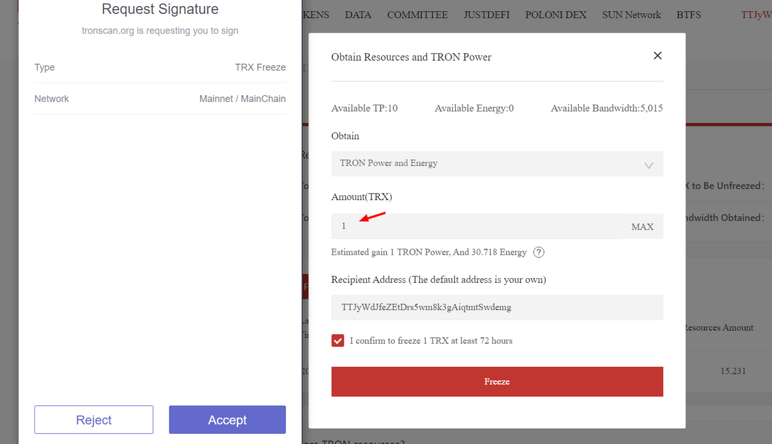
Task: Click the Available TP:10 text
Action: (x=364, y=109)
